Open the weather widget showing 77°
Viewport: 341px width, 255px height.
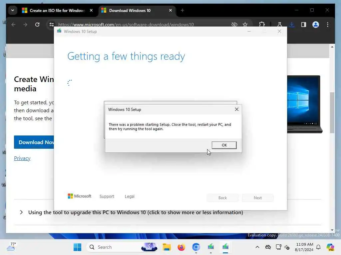[11, 247]
